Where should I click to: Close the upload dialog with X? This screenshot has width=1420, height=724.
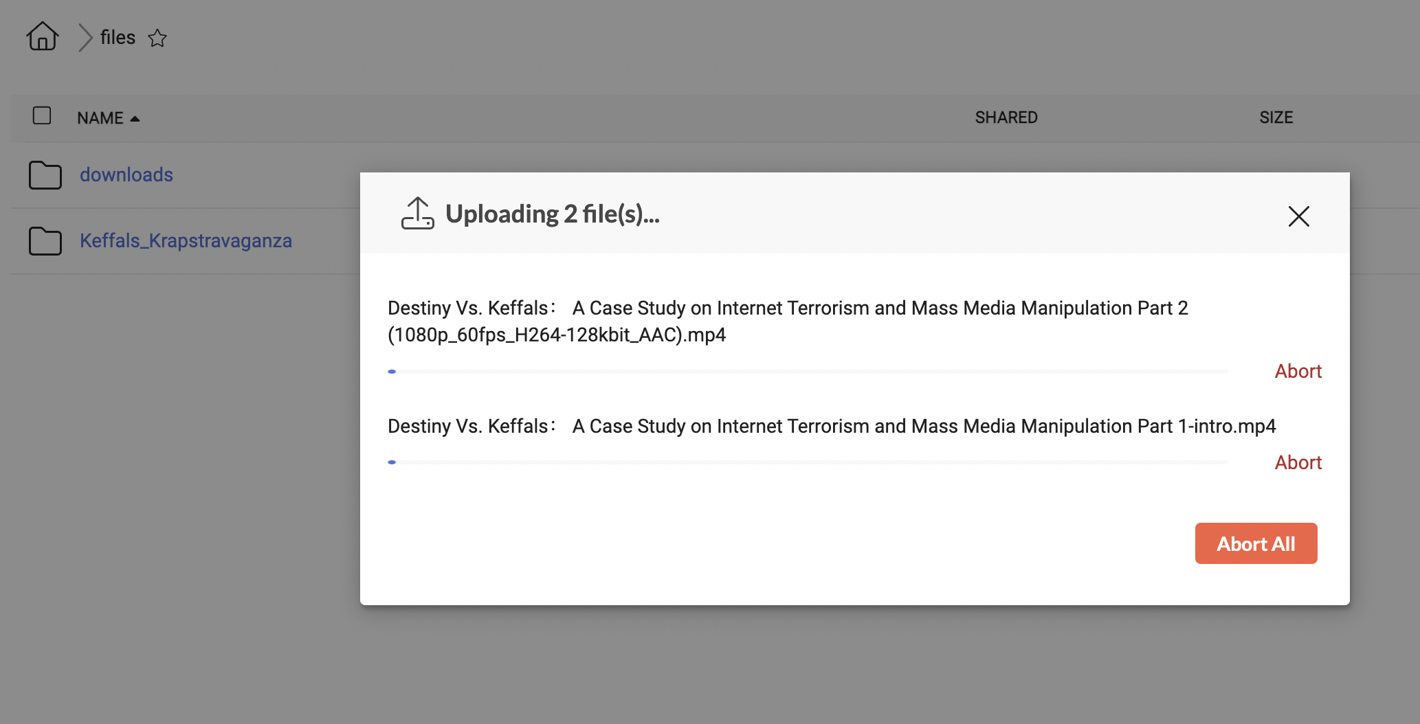coord(1298,216)
